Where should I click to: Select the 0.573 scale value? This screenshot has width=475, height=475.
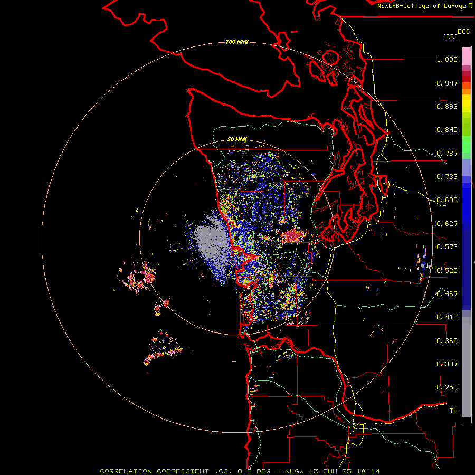tap(447, 247)
